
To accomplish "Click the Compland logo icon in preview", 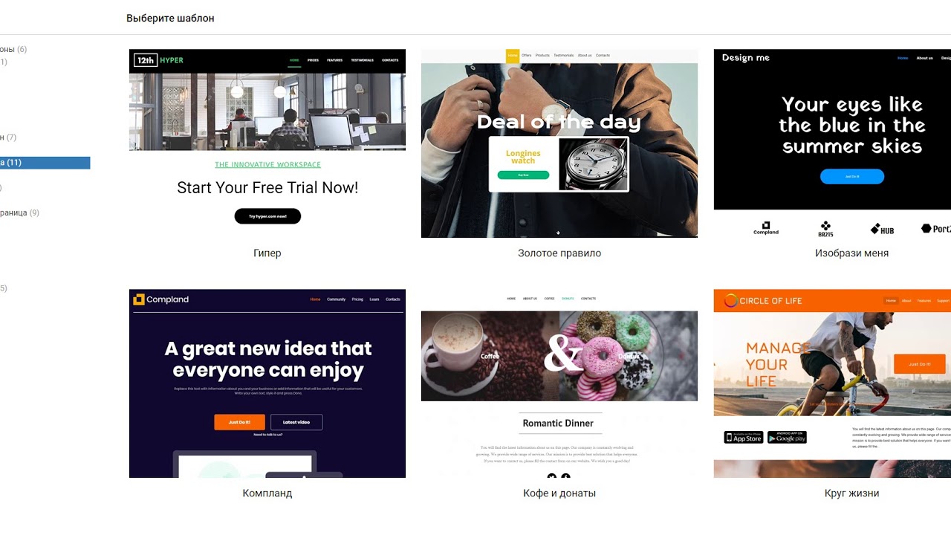I will (x=138, y=299).
